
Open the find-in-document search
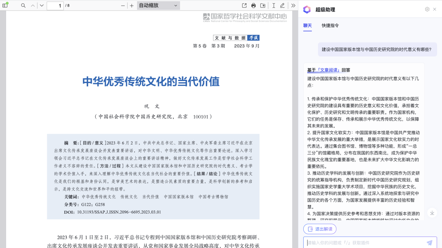(23, 5)
